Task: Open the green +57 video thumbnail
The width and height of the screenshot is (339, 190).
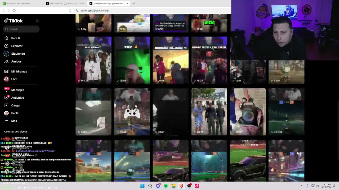Action: 132,60
